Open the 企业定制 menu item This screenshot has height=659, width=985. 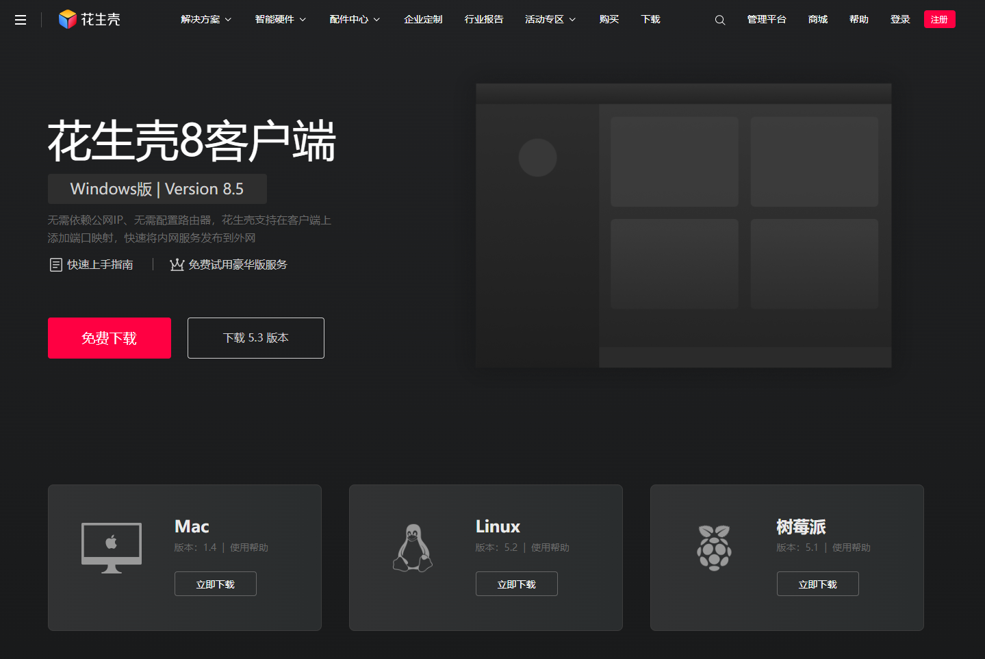click(423, 19)
